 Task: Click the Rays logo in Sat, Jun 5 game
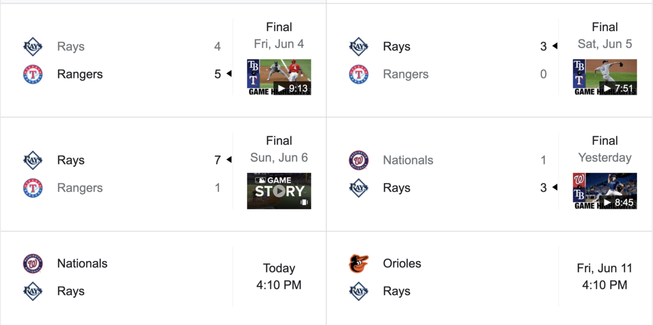(x=359, y=47)
